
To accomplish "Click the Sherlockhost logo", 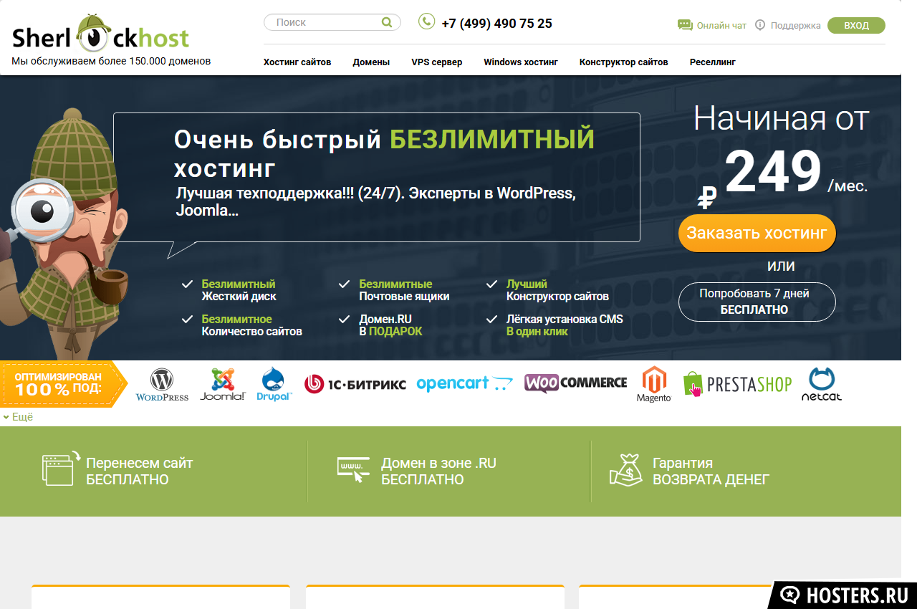I will [101, 34].
